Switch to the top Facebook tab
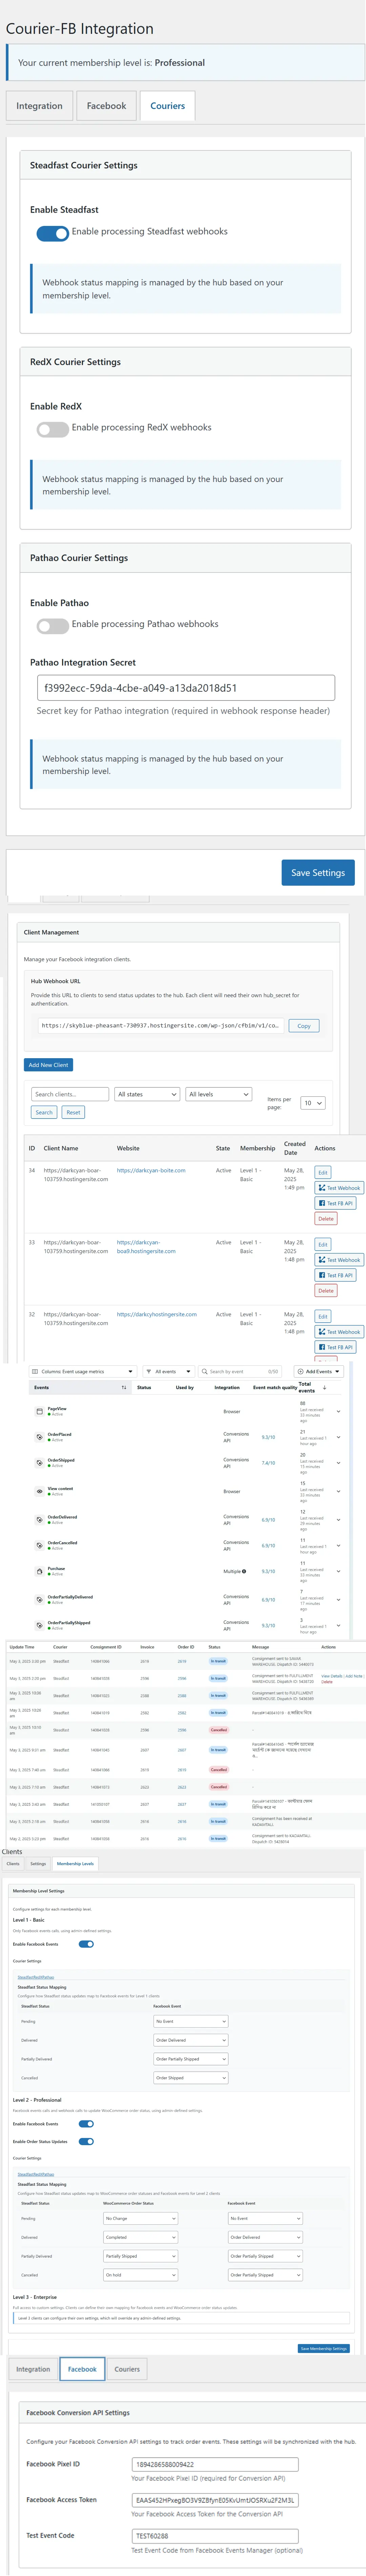Viewport: 366px width, 2576px height. (106, 106)
